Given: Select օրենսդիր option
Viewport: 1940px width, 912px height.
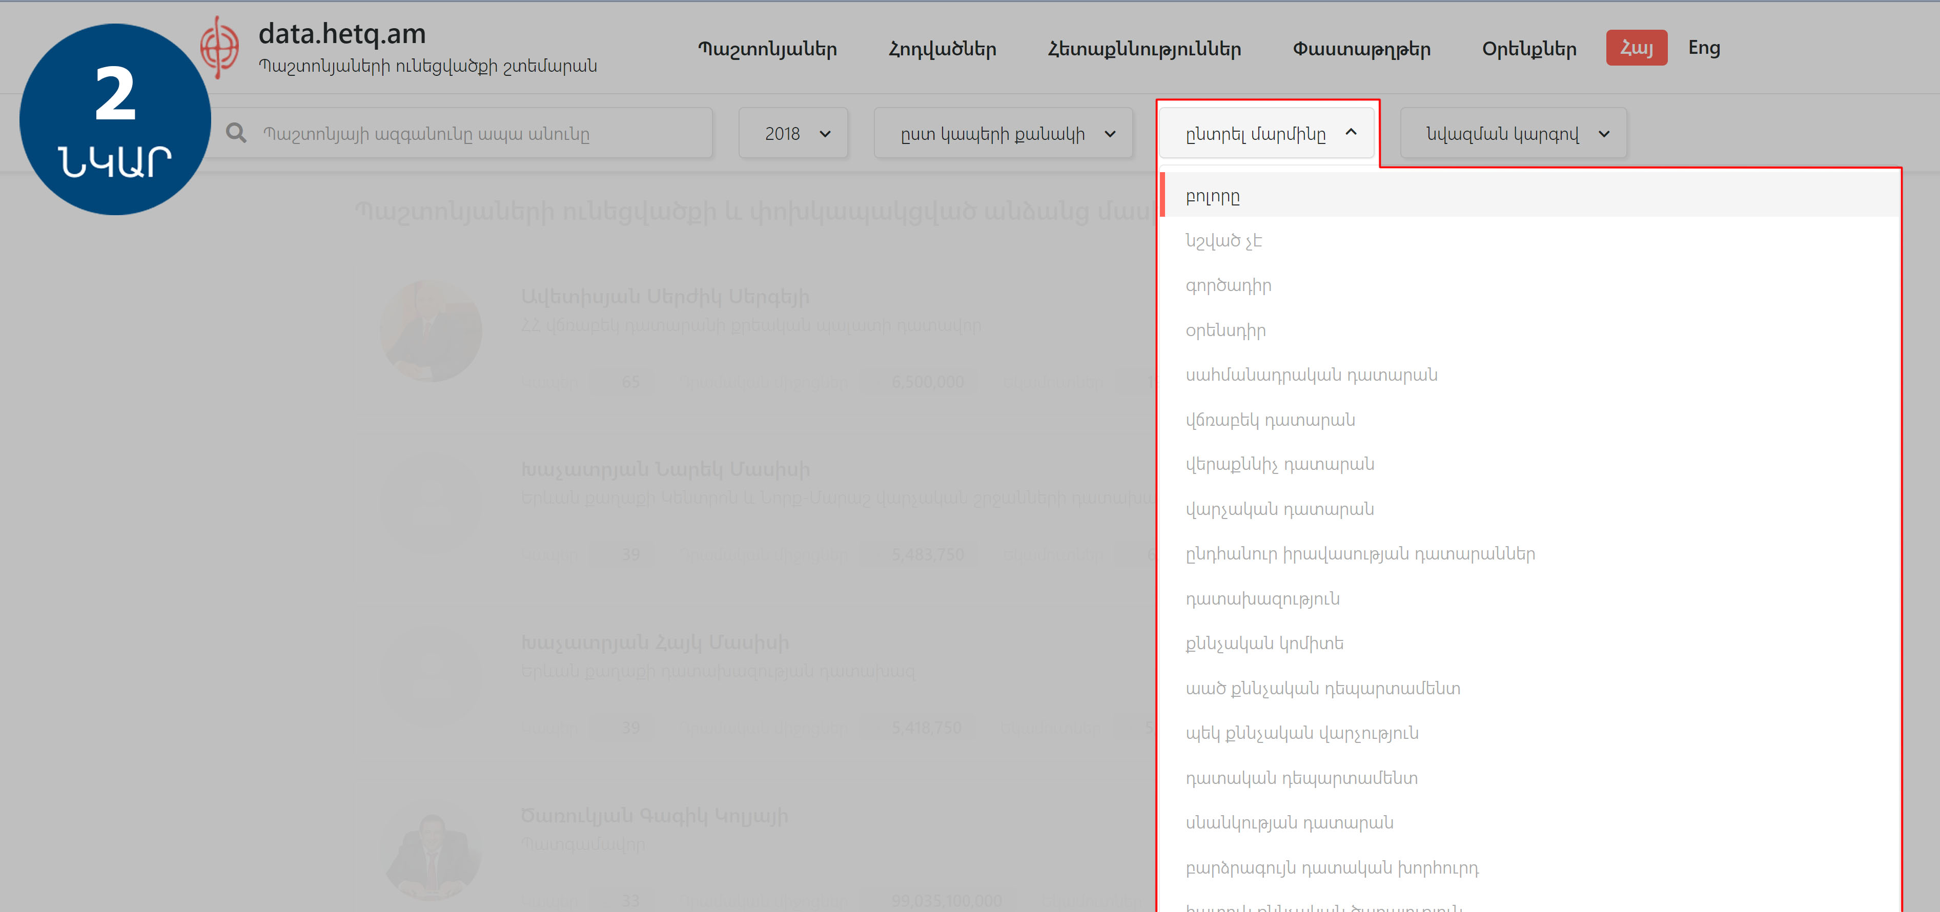Looking at the screenshot, I should pyautogui.click(x=1529, y=330).
